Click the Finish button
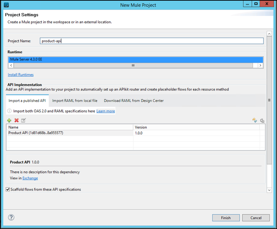The height and width of the screenshot is (229, 277). pyautogui.click(x=226, y=218)
